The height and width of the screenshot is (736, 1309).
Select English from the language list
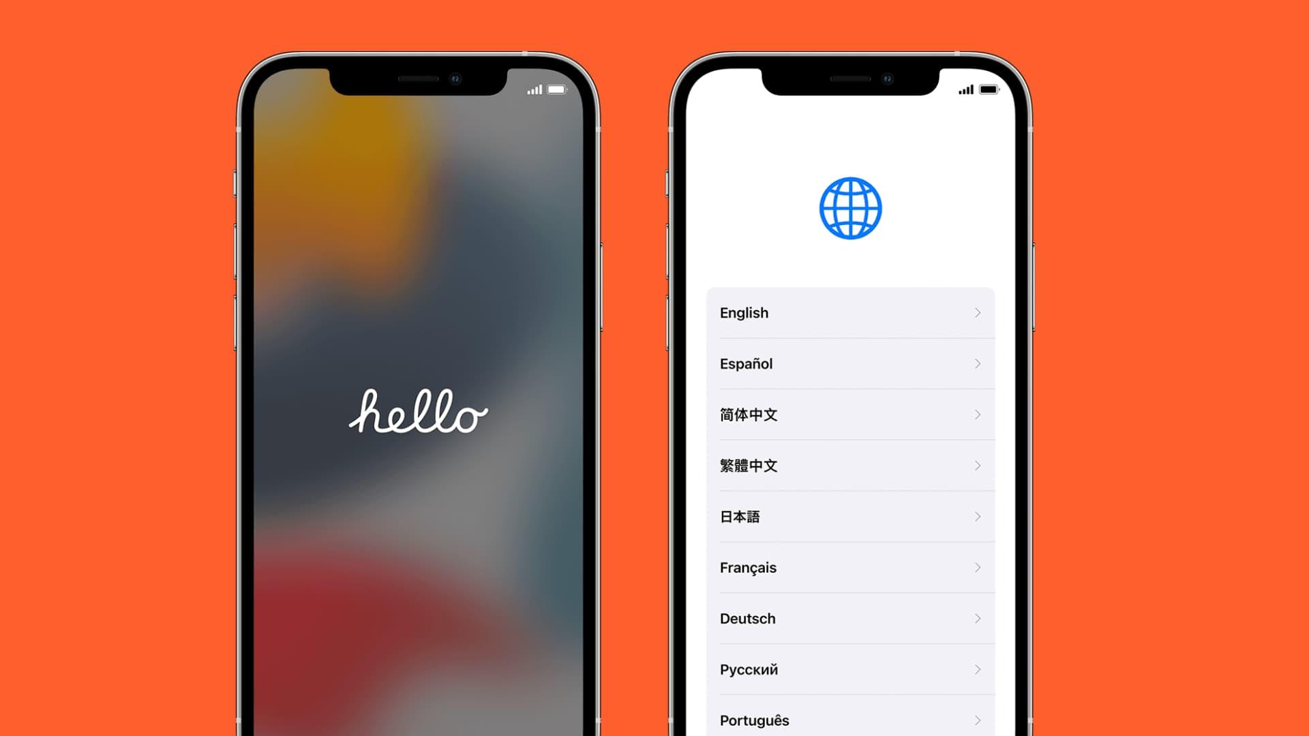click(x=850, y=313)
